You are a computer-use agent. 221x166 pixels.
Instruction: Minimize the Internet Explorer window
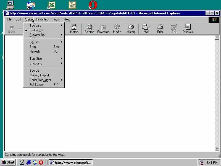click(207, 13)
